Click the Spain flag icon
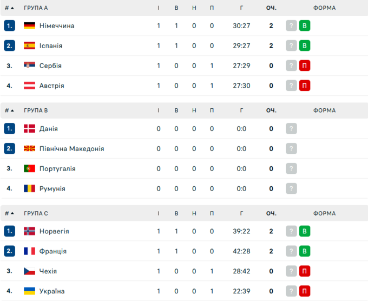The height and width of the screenshot is (301, 368). [29, 46]
